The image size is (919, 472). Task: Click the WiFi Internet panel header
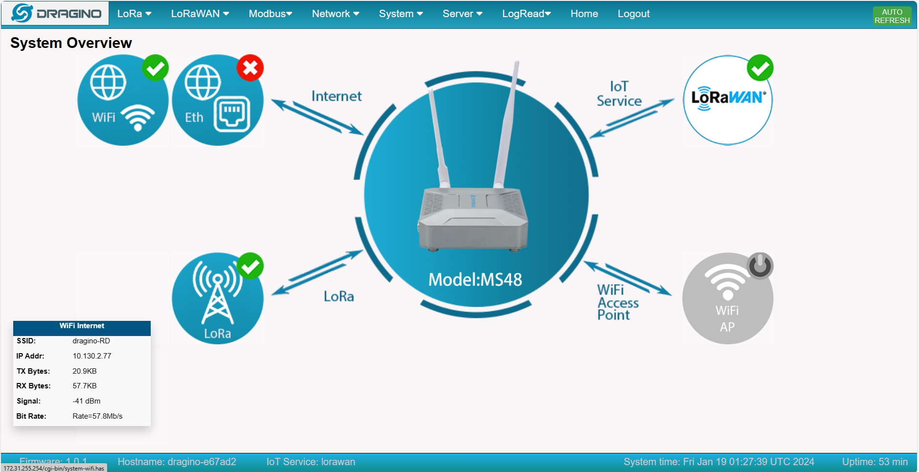pos(82,328)
